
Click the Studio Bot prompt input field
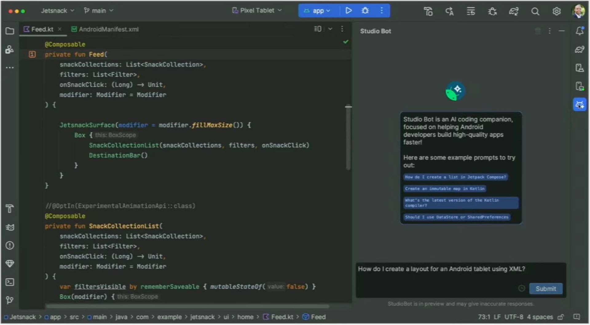point(461,280)
